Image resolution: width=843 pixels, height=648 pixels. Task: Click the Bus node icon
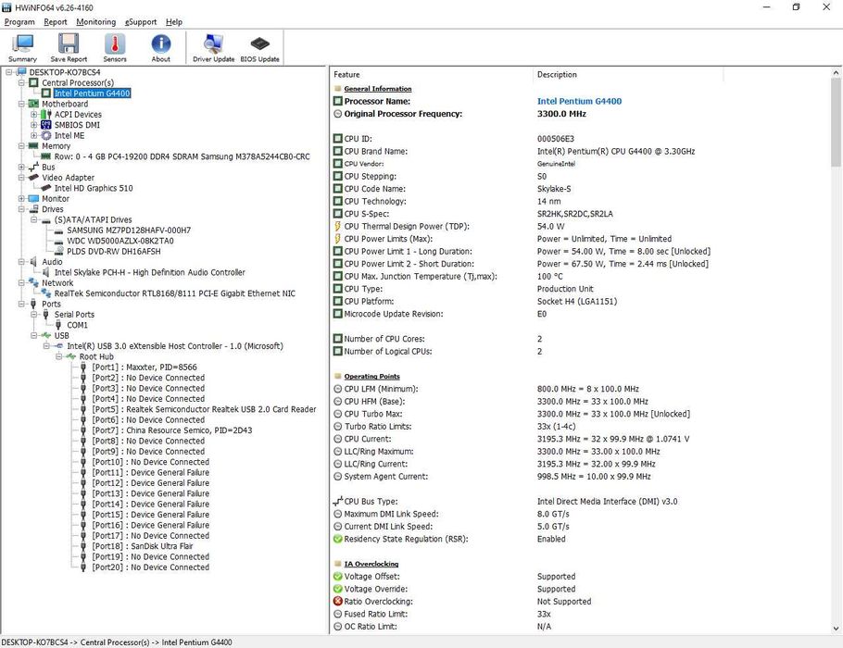[34, 167]
